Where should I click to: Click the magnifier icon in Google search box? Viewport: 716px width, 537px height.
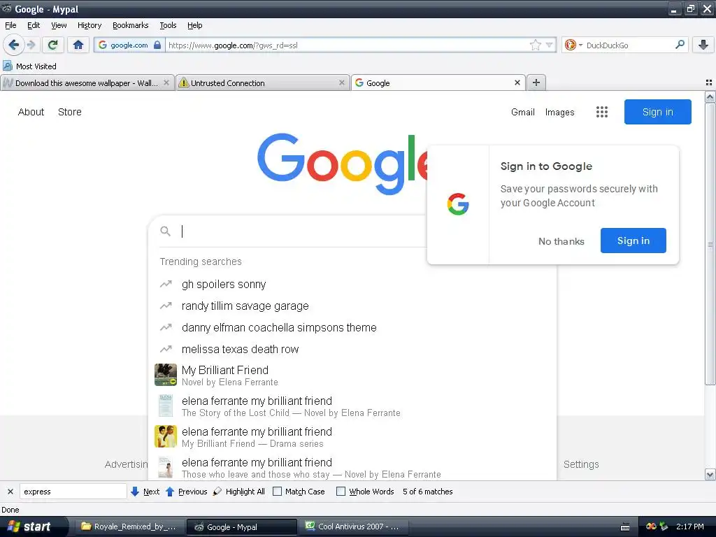[x=165, y=231]
